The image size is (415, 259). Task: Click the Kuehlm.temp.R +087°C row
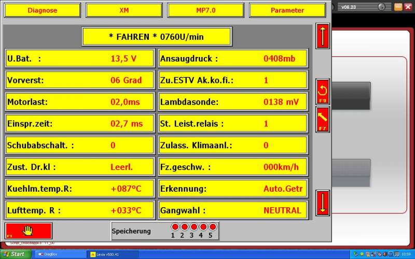pyautogui.click(x=80, y=189)
